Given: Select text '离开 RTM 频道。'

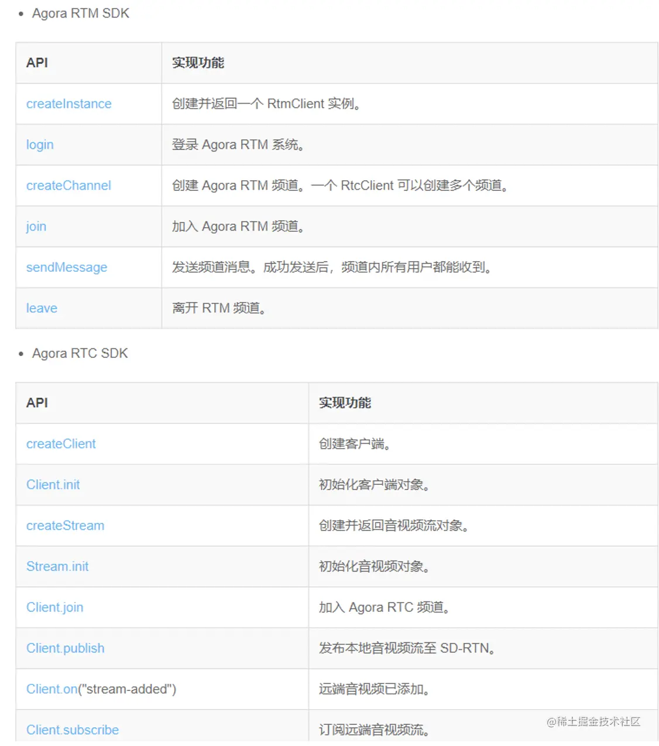Looking at the screenshot, I should [219, 309].
